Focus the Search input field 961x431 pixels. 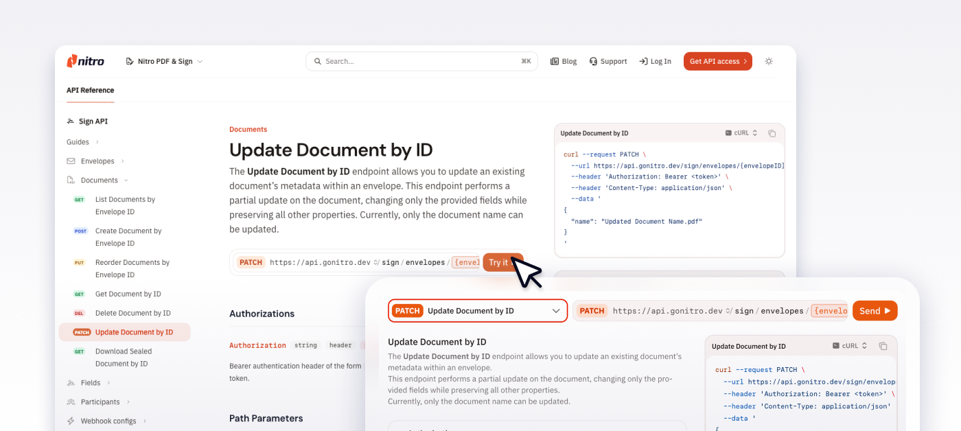[x=421, y=61]
